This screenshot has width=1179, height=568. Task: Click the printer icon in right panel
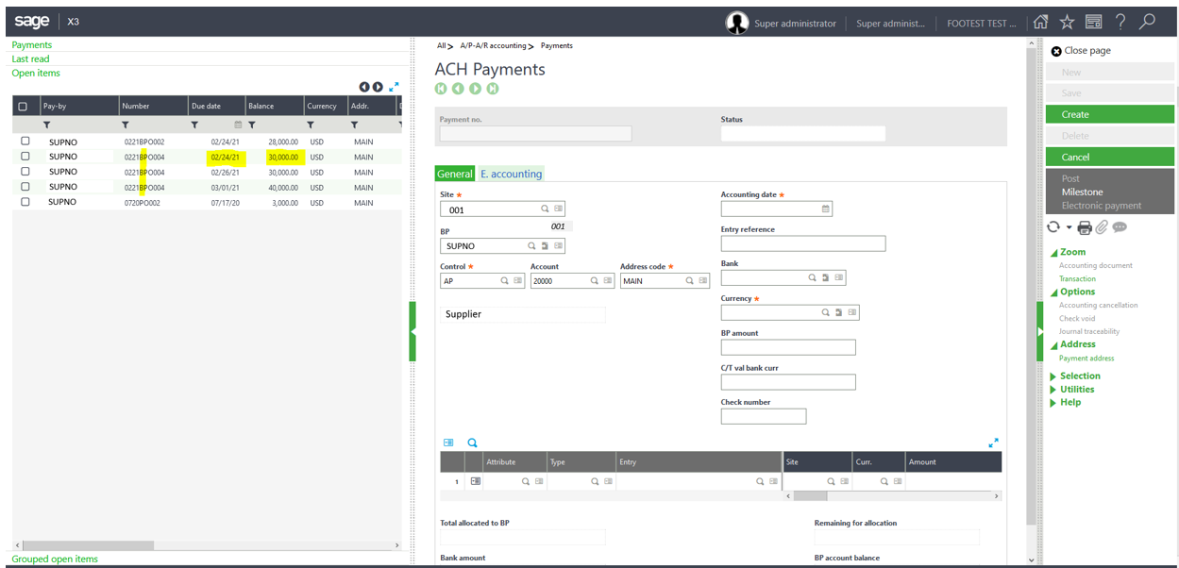point(1085,227)
